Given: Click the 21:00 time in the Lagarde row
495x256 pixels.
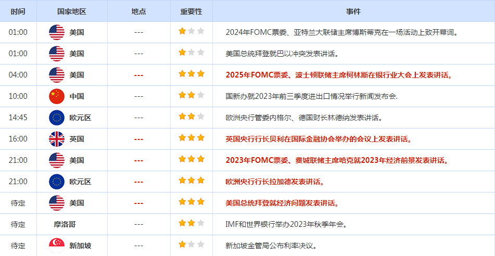Looking at the screenshot, I should coord(18,182).
